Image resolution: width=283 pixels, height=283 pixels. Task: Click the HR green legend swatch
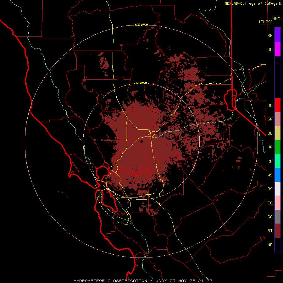(278, 147)
